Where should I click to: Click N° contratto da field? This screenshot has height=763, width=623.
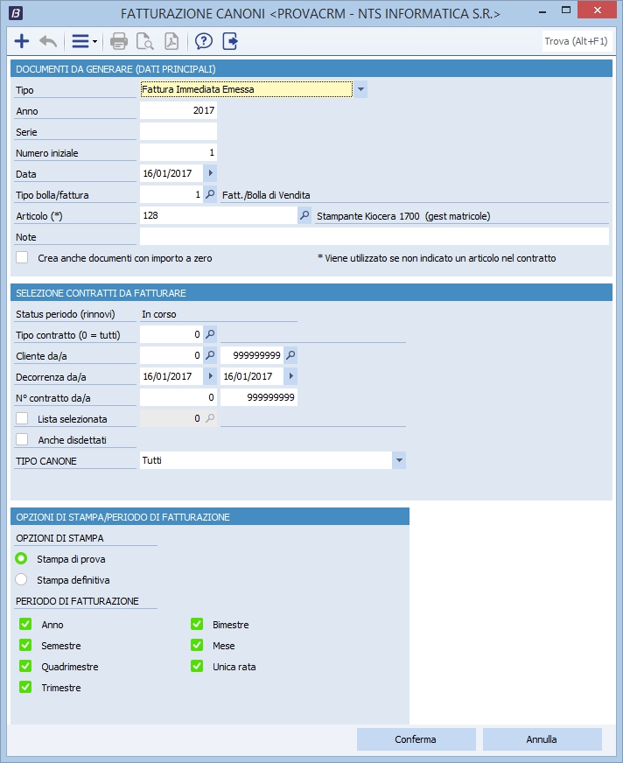click(x=178, y=397)
